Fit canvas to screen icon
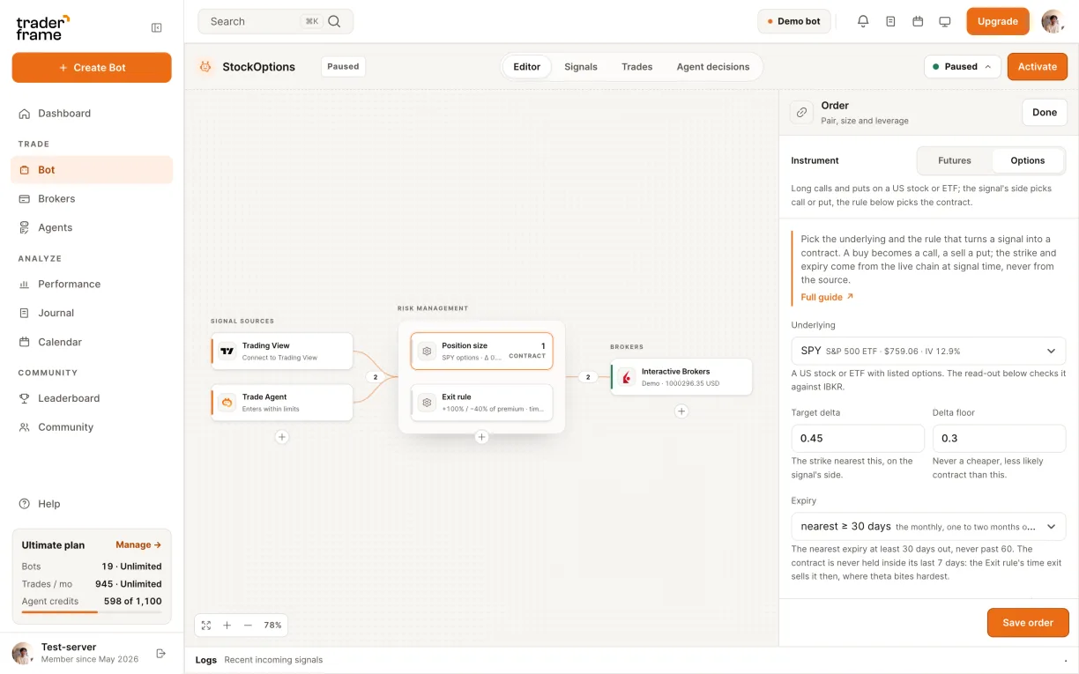This screenshot has width=1079, height=674. pyautogui.click(x=206, y=625)
